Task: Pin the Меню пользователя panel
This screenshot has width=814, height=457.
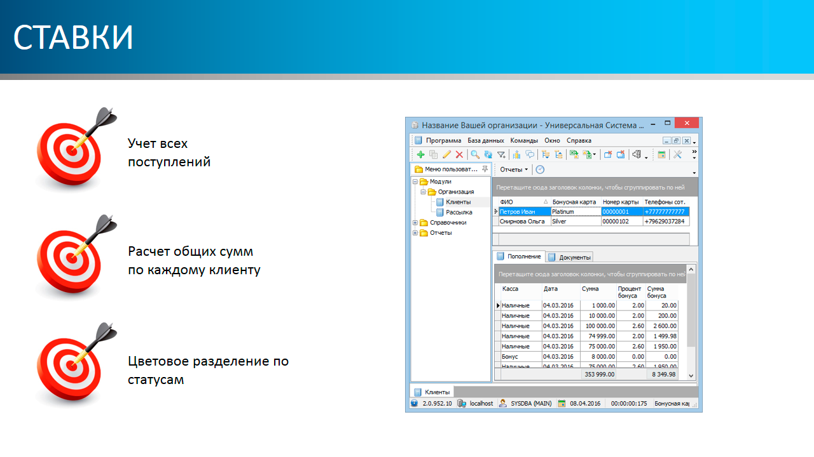Action: (485, 169)
